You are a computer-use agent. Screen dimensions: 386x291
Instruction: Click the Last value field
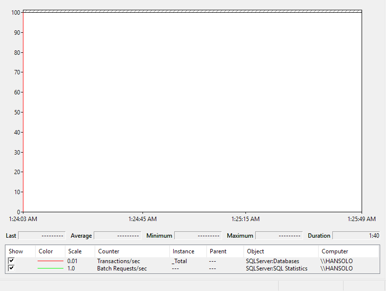pyautogui.click(x=42, y=236)
